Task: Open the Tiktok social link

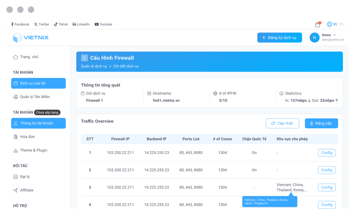Action: pos(61,24)
